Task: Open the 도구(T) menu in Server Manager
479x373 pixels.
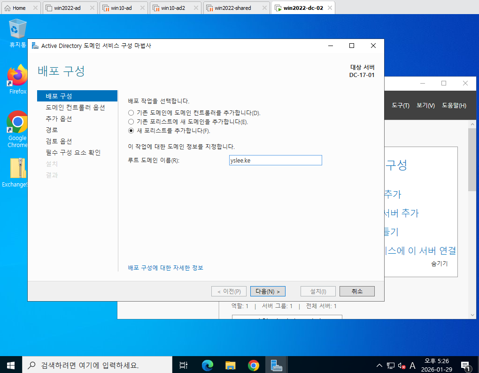Action: [400, 105]
